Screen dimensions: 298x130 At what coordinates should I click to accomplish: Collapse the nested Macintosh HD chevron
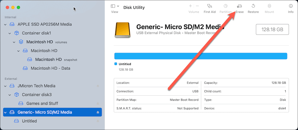coord(19,51)
